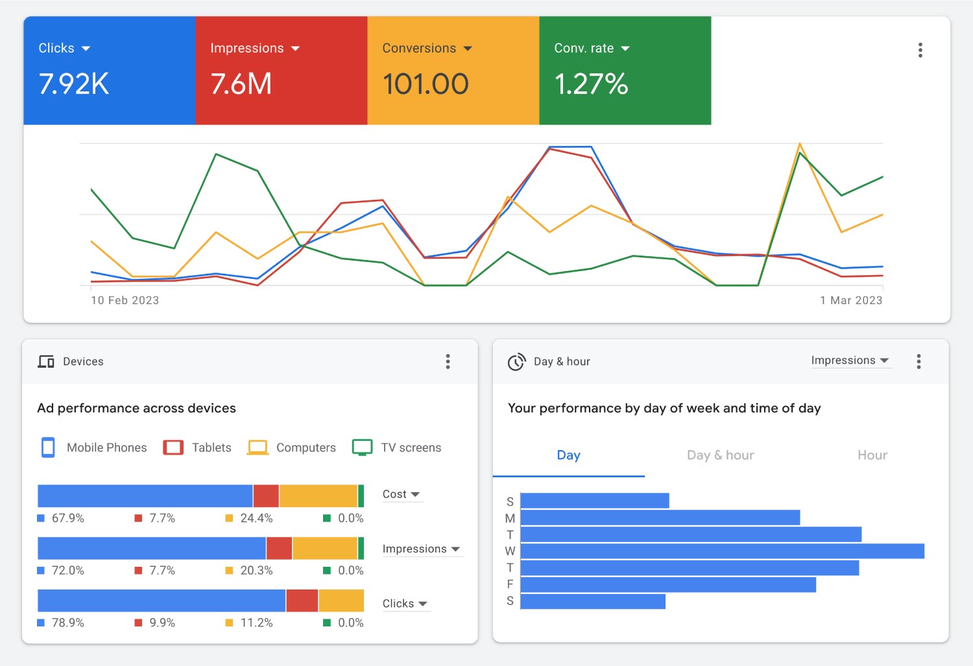
Task: Click the 24.4% computers cost value
Action: (x=257, y=518)
